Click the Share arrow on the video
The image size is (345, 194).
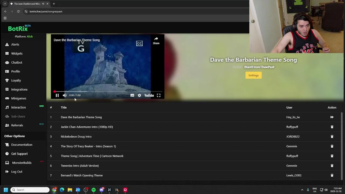(x=156, y=40)
